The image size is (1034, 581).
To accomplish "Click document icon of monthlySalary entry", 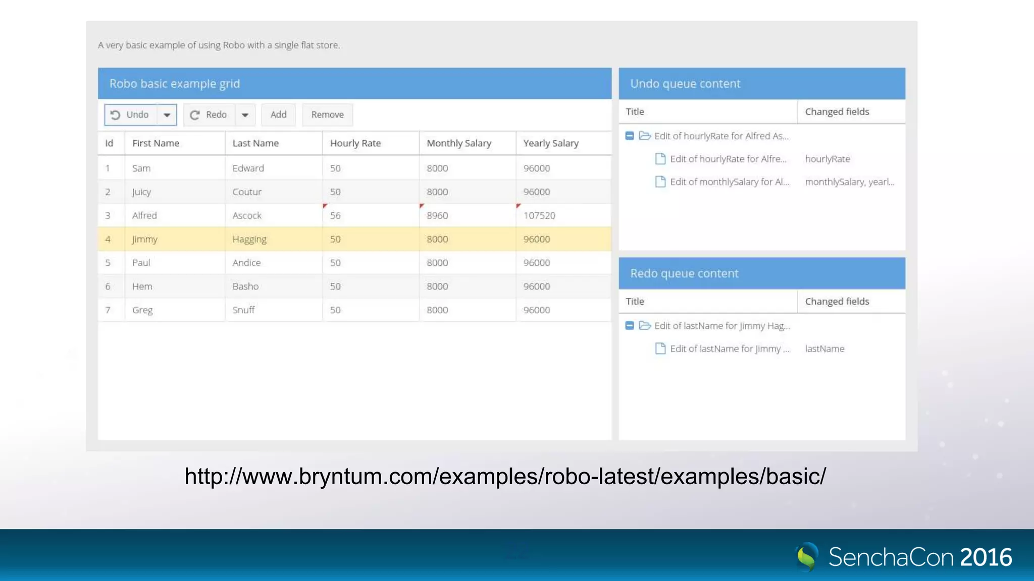I will (x=660, y=182).
